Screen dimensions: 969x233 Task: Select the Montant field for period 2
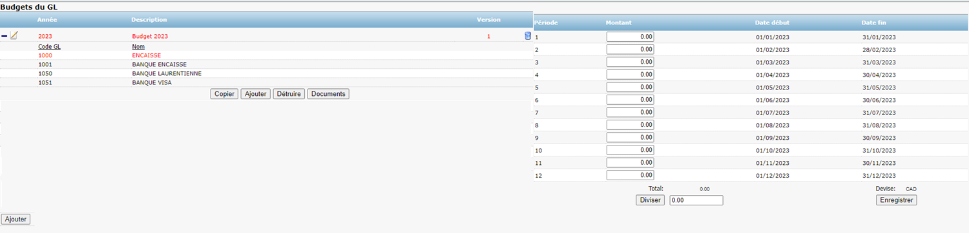tap(630, 50)
